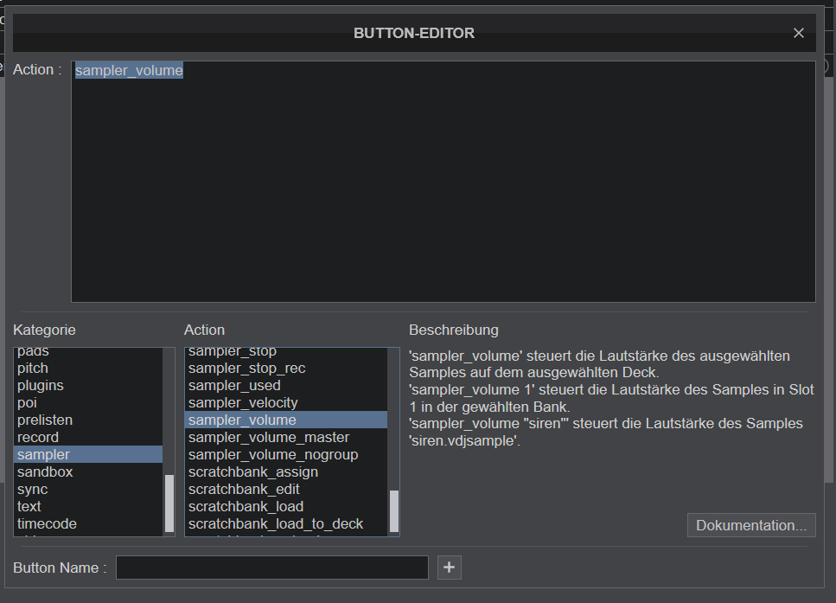Click the Kategorie list scrollbar thumb
This screenshot has height=603, width=836.
(x=169, y=504)
